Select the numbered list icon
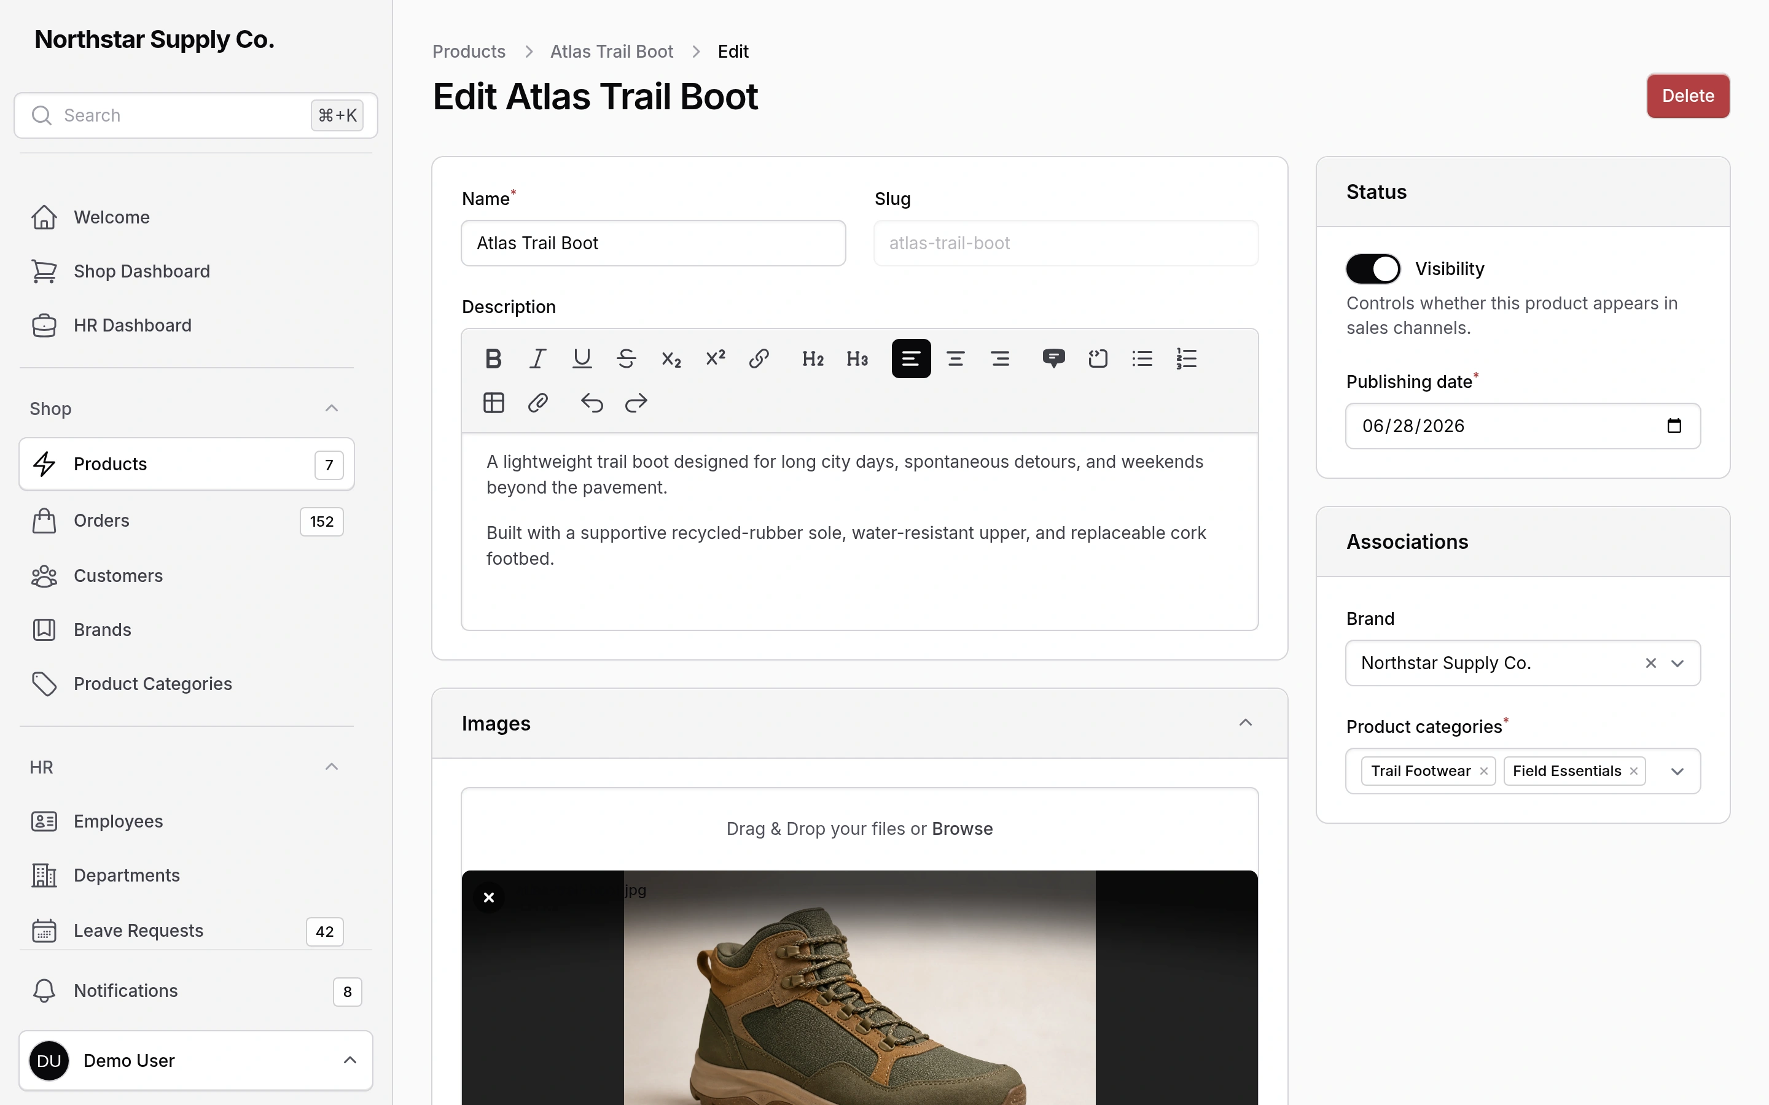This screenshot has width=1769, height=1105. click(x=1187, y=358)
